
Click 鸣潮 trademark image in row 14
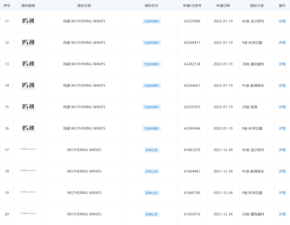(28, 85)
